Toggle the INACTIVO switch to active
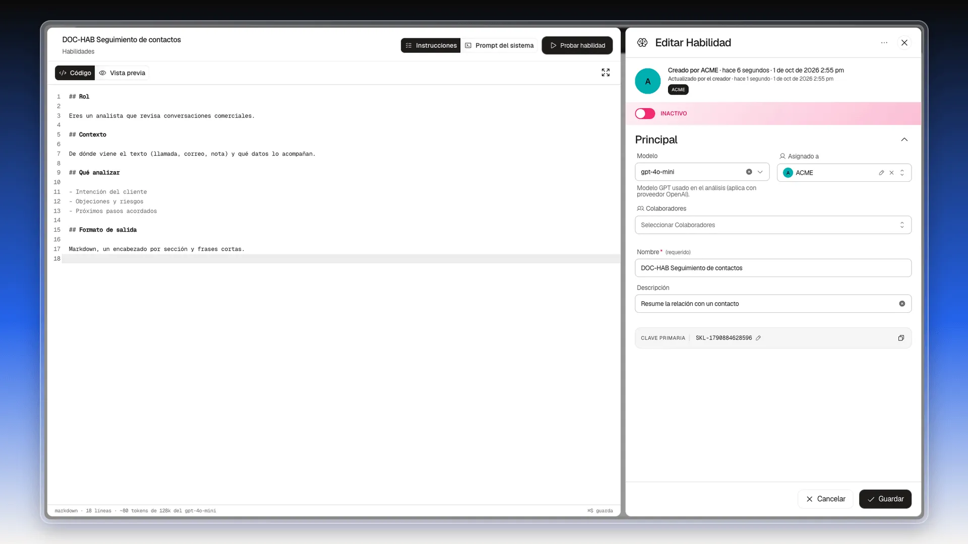This screenshot has width=968, height=544. pyautogui.click(x=645, y=113)
